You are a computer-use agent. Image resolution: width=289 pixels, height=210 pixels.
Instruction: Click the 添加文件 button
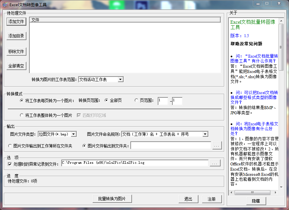(16, 21)
